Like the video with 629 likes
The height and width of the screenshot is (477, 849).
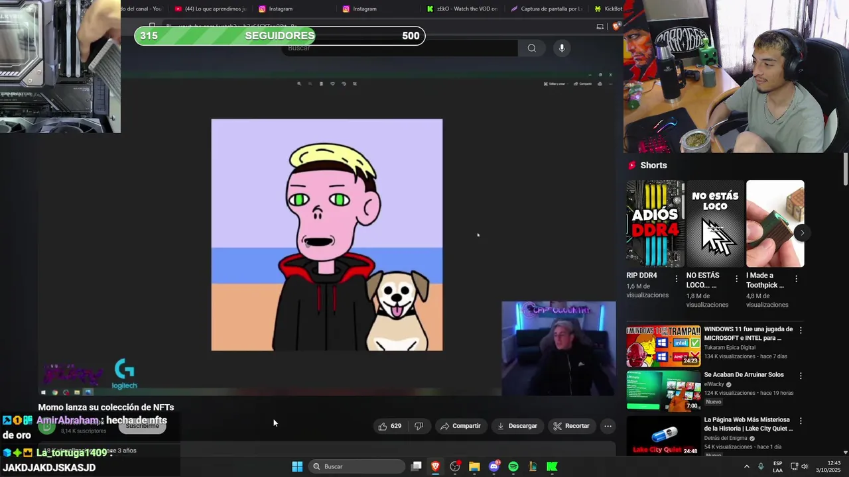(389, 426)
